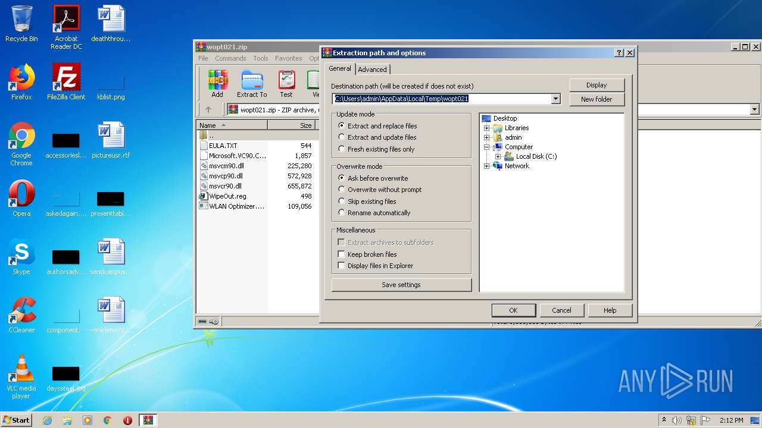Screen dimensions: 762x428
Task: Open FileZilla Client desktop shortcut
Action: point(66,82)
